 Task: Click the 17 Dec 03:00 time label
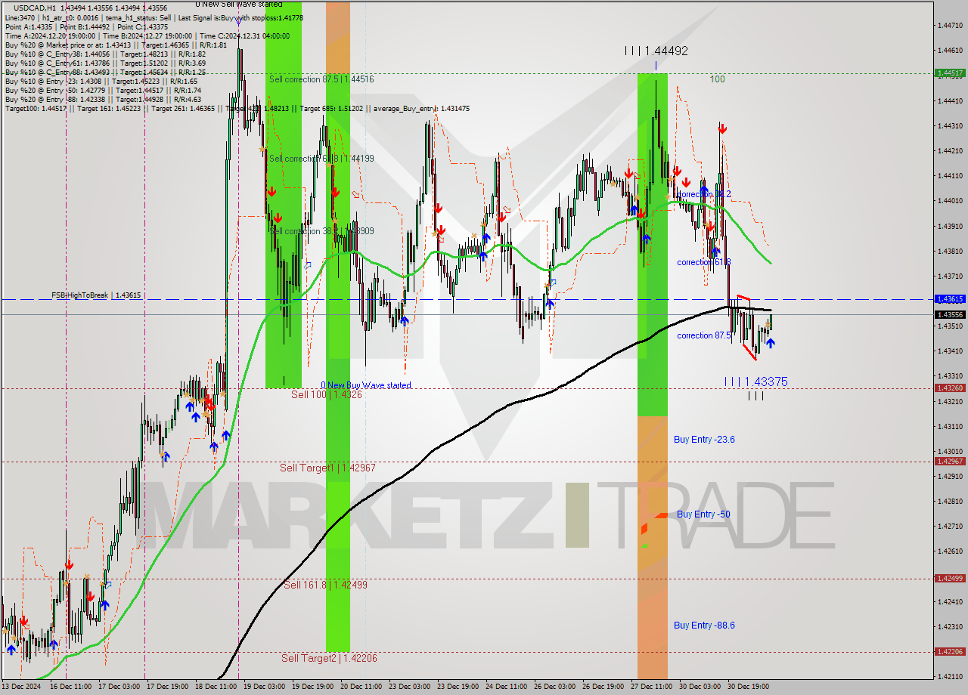coord(119,687)
